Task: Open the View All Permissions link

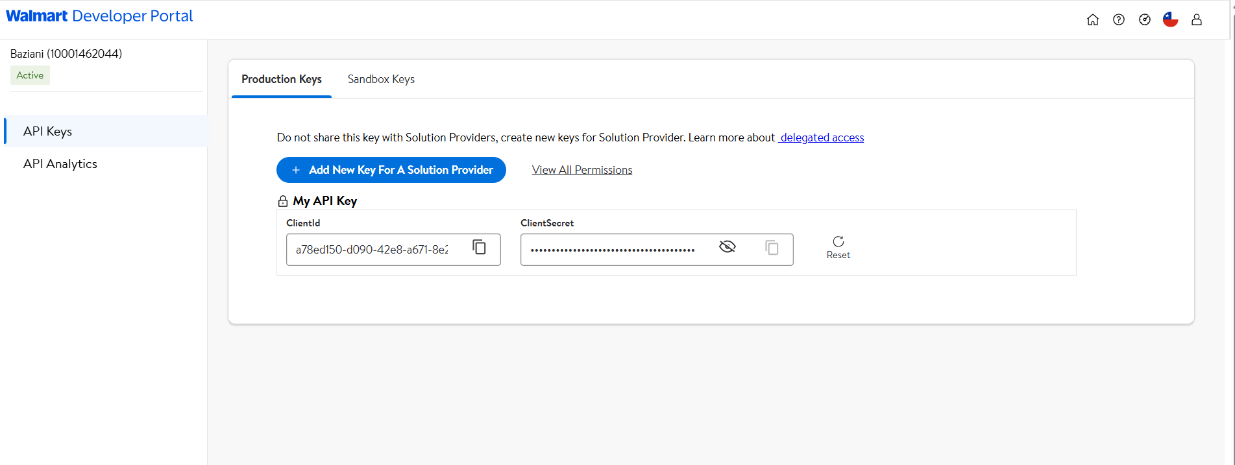Action: 582,170
